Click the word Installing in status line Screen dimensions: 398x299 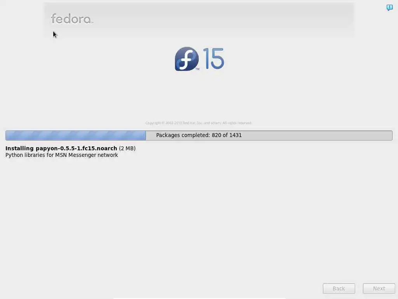[19, 148]
